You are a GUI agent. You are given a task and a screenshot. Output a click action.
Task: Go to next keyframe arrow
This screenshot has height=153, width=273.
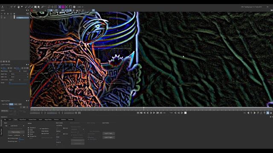click(x=255, y=113)
